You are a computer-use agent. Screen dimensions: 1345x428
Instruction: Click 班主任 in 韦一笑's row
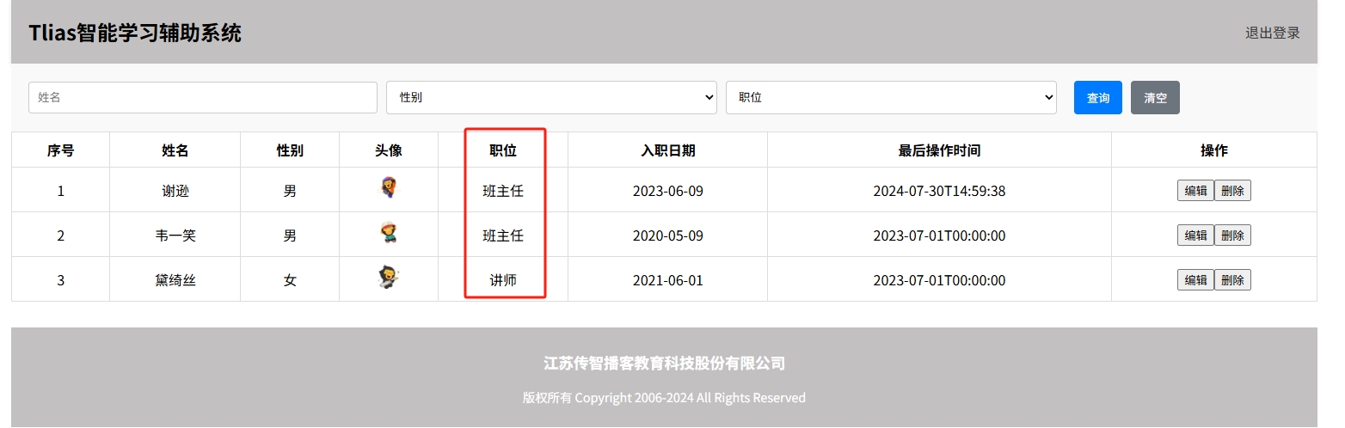[x=503, y=235]
